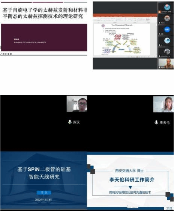Image resolution: width=174 pixels, height=211 pixels.
Task: Click the fourth light-blue participant avatar
Action: click(167, 41)
